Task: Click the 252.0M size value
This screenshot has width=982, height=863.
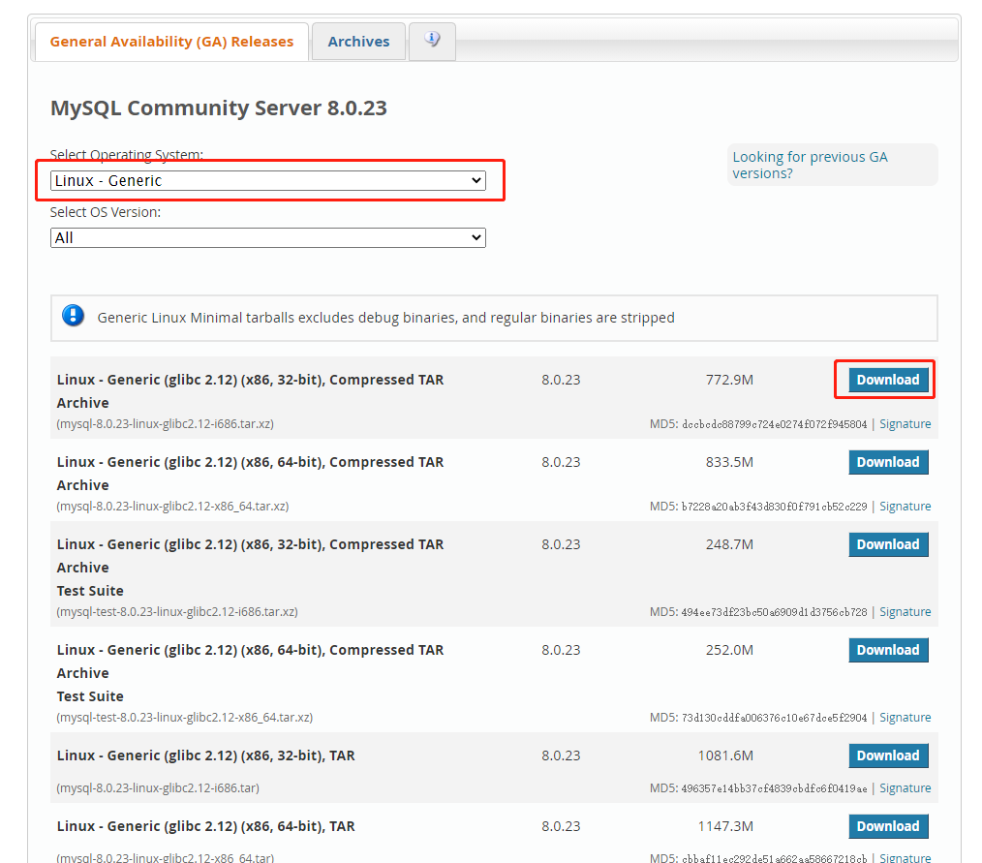Action: click(729, 650)
